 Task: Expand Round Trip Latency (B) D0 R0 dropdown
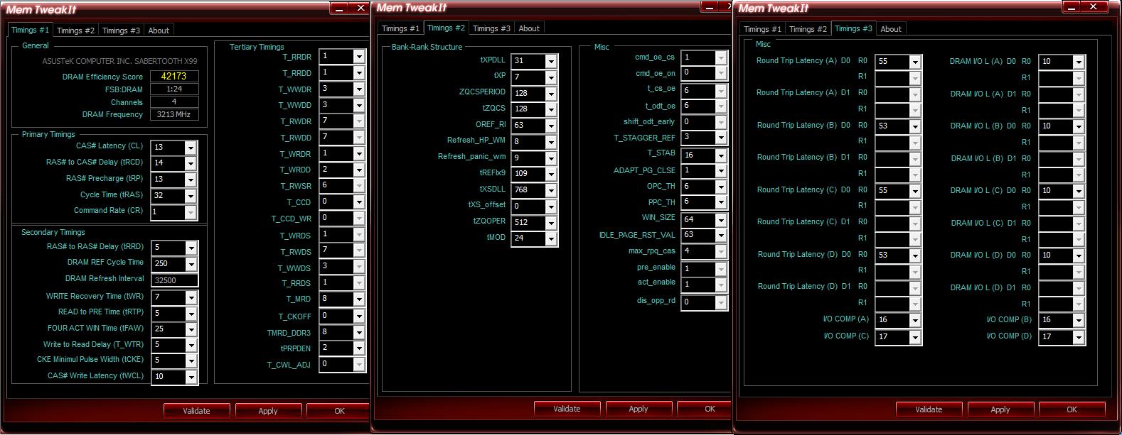[x=915, y=126]
